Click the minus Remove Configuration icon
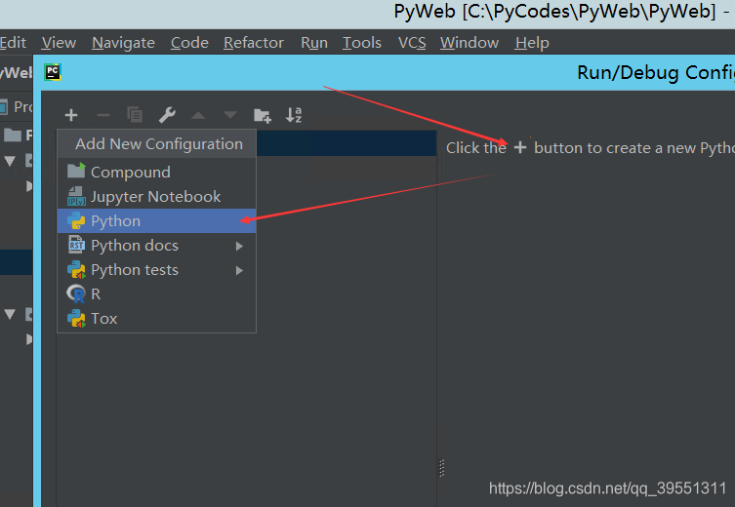 pyautogui.click(x=103, y=115)
